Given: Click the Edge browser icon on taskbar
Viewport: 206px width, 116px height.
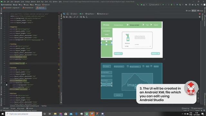Looking at the screenshot, I should point(76,114).
